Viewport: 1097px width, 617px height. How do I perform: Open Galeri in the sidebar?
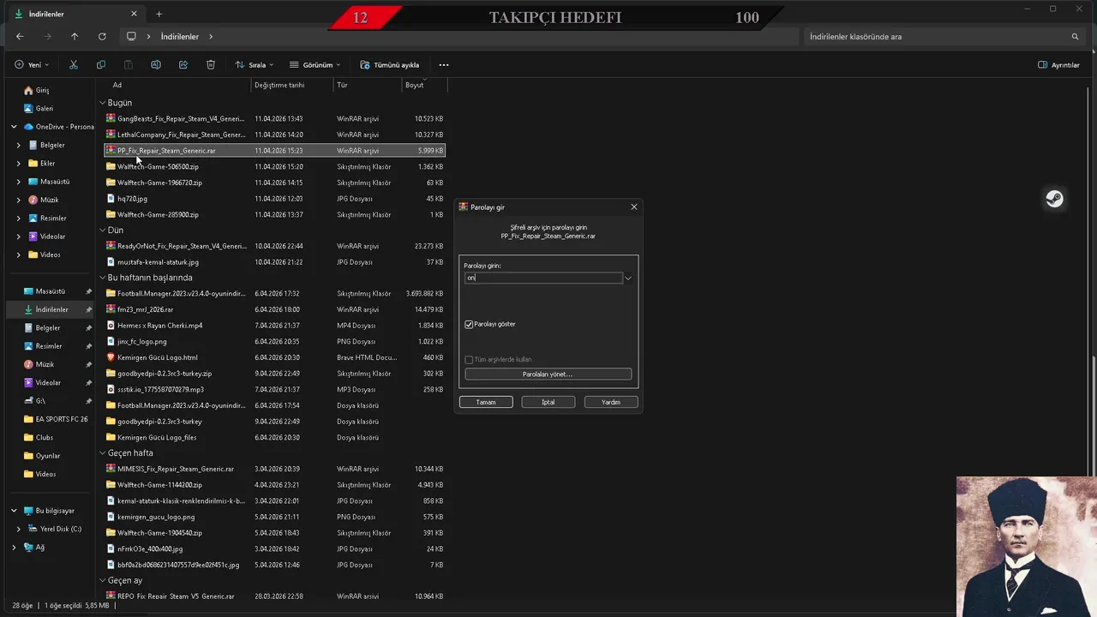[x=38, y=108]
